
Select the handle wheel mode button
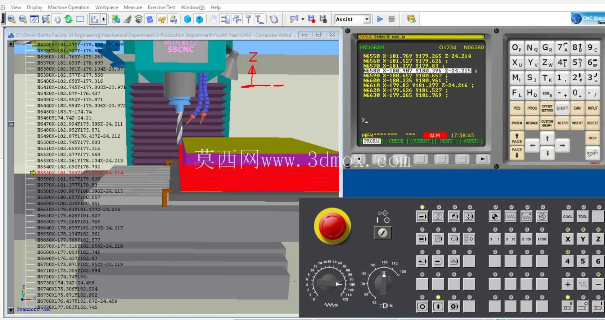click(x=542, y=216)
